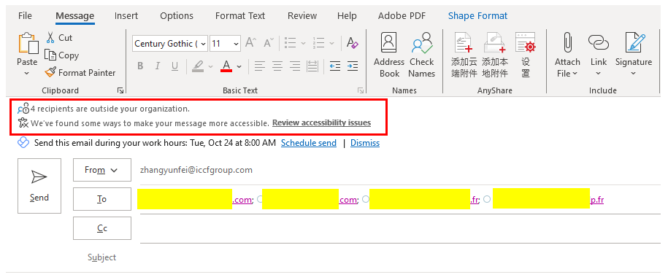Decrease the paragraph indent
Screen dimensions: 668x280
tap(335, 66)
